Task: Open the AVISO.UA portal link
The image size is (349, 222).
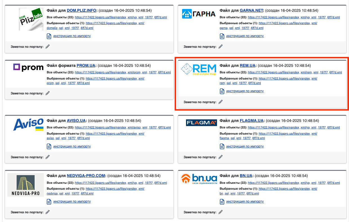Action: tap(76, 121)
